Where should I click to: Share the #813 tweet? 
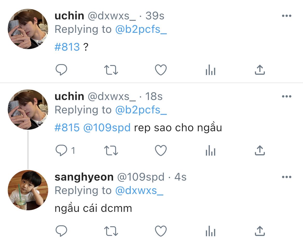[x=260, y=70]
